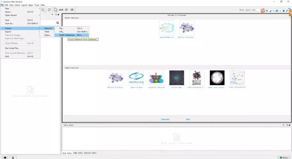Select Open... in File menu
The image size is (292, 159).
tap(20, 12)
